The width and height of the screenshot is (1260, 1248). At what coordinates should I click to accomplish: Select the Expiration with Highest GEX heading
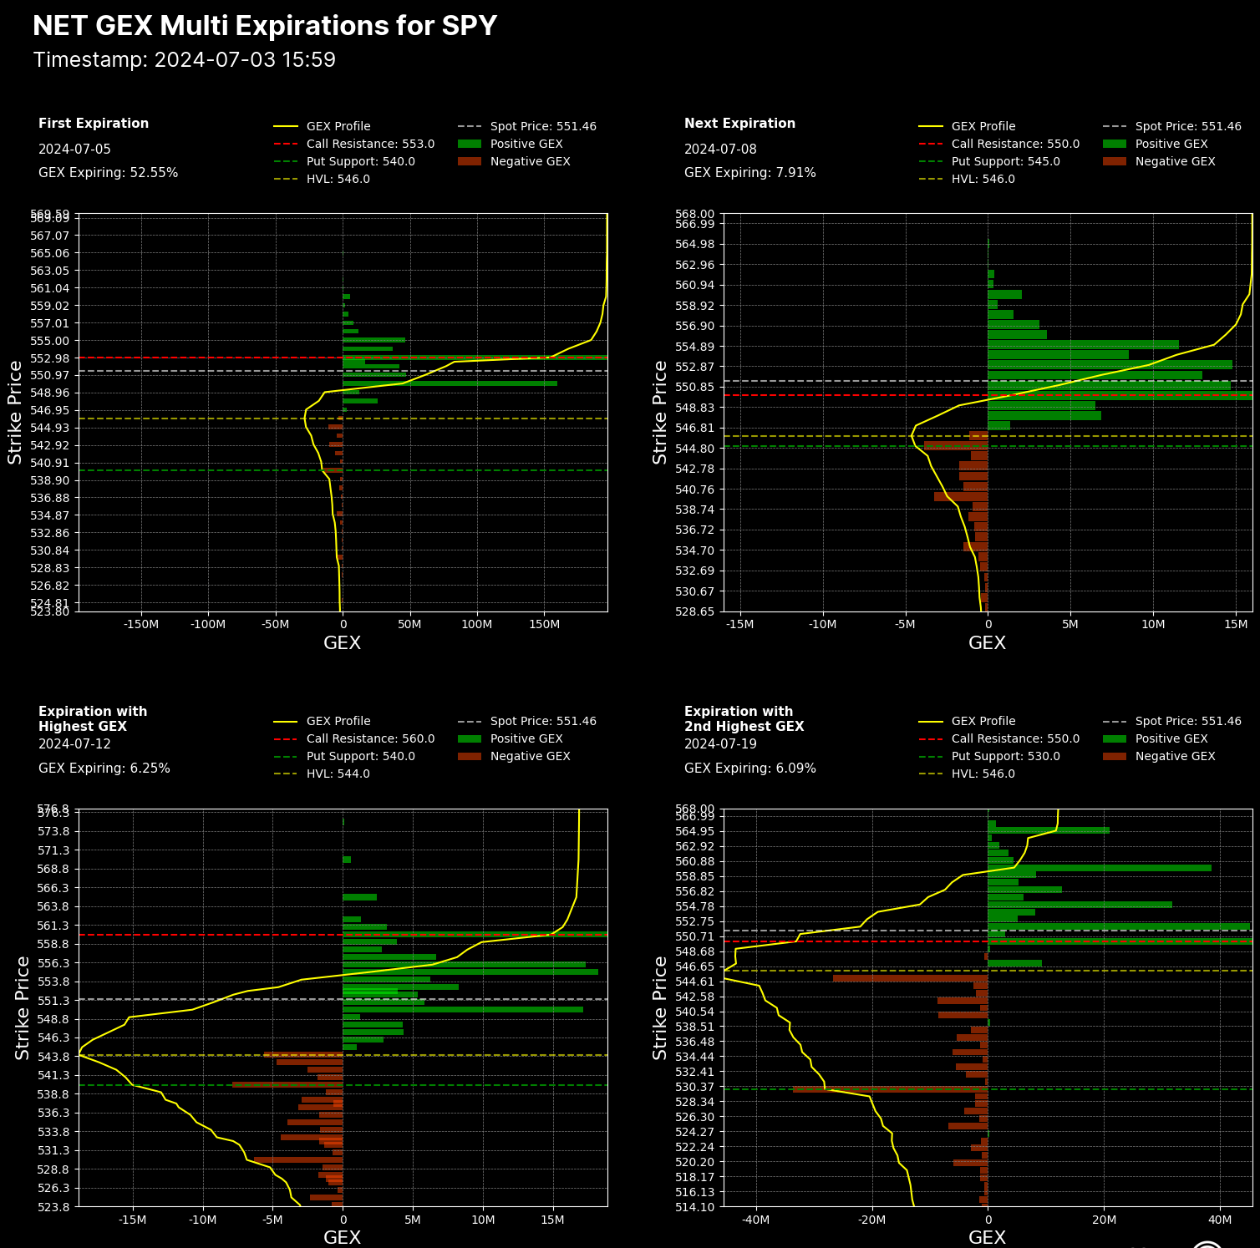click(x=93, y=719)
